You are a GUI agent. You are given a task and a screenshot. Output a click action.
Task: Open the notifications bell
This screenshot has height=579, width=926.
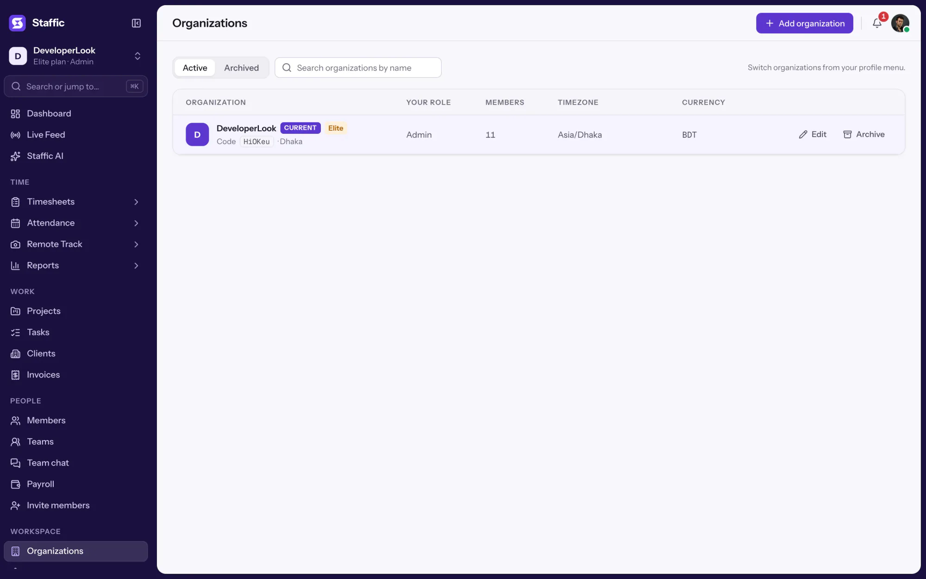pyautogui.click(x=877, y=23)
